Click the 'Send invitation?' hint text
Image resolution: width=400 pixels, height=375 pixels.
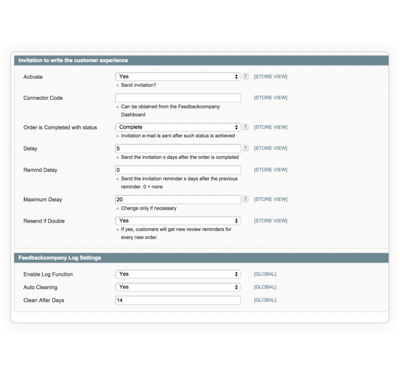pyautogui.click(x=138, y=85)
